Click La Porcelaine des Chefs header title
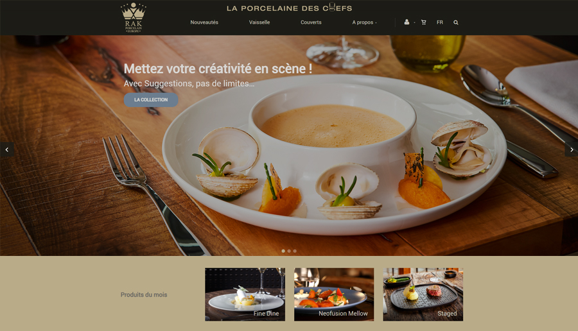This screenshot has height=331, width=578. click(x=290, y=8)
